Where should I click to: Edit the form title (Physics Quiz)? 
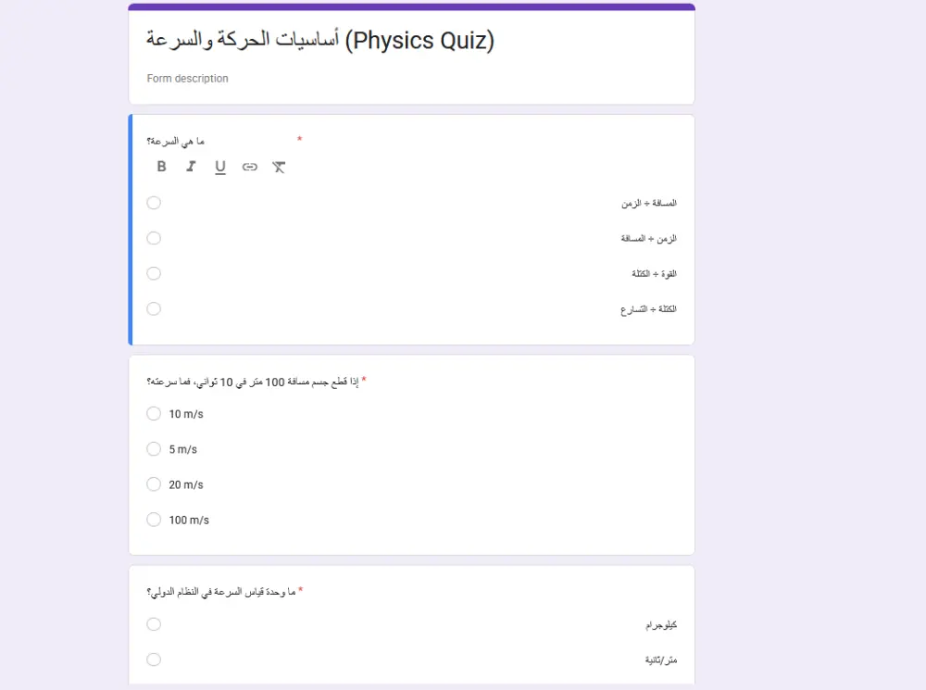[319, 40]
